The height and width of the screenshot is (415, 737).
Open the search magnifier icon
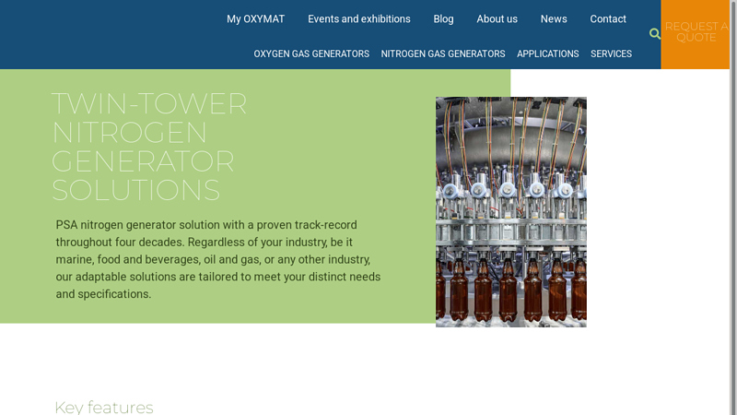click(654, 34)
